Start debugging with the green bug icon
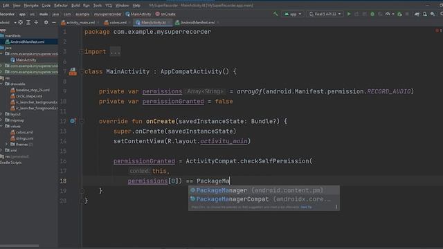 [x=372, y=14]
